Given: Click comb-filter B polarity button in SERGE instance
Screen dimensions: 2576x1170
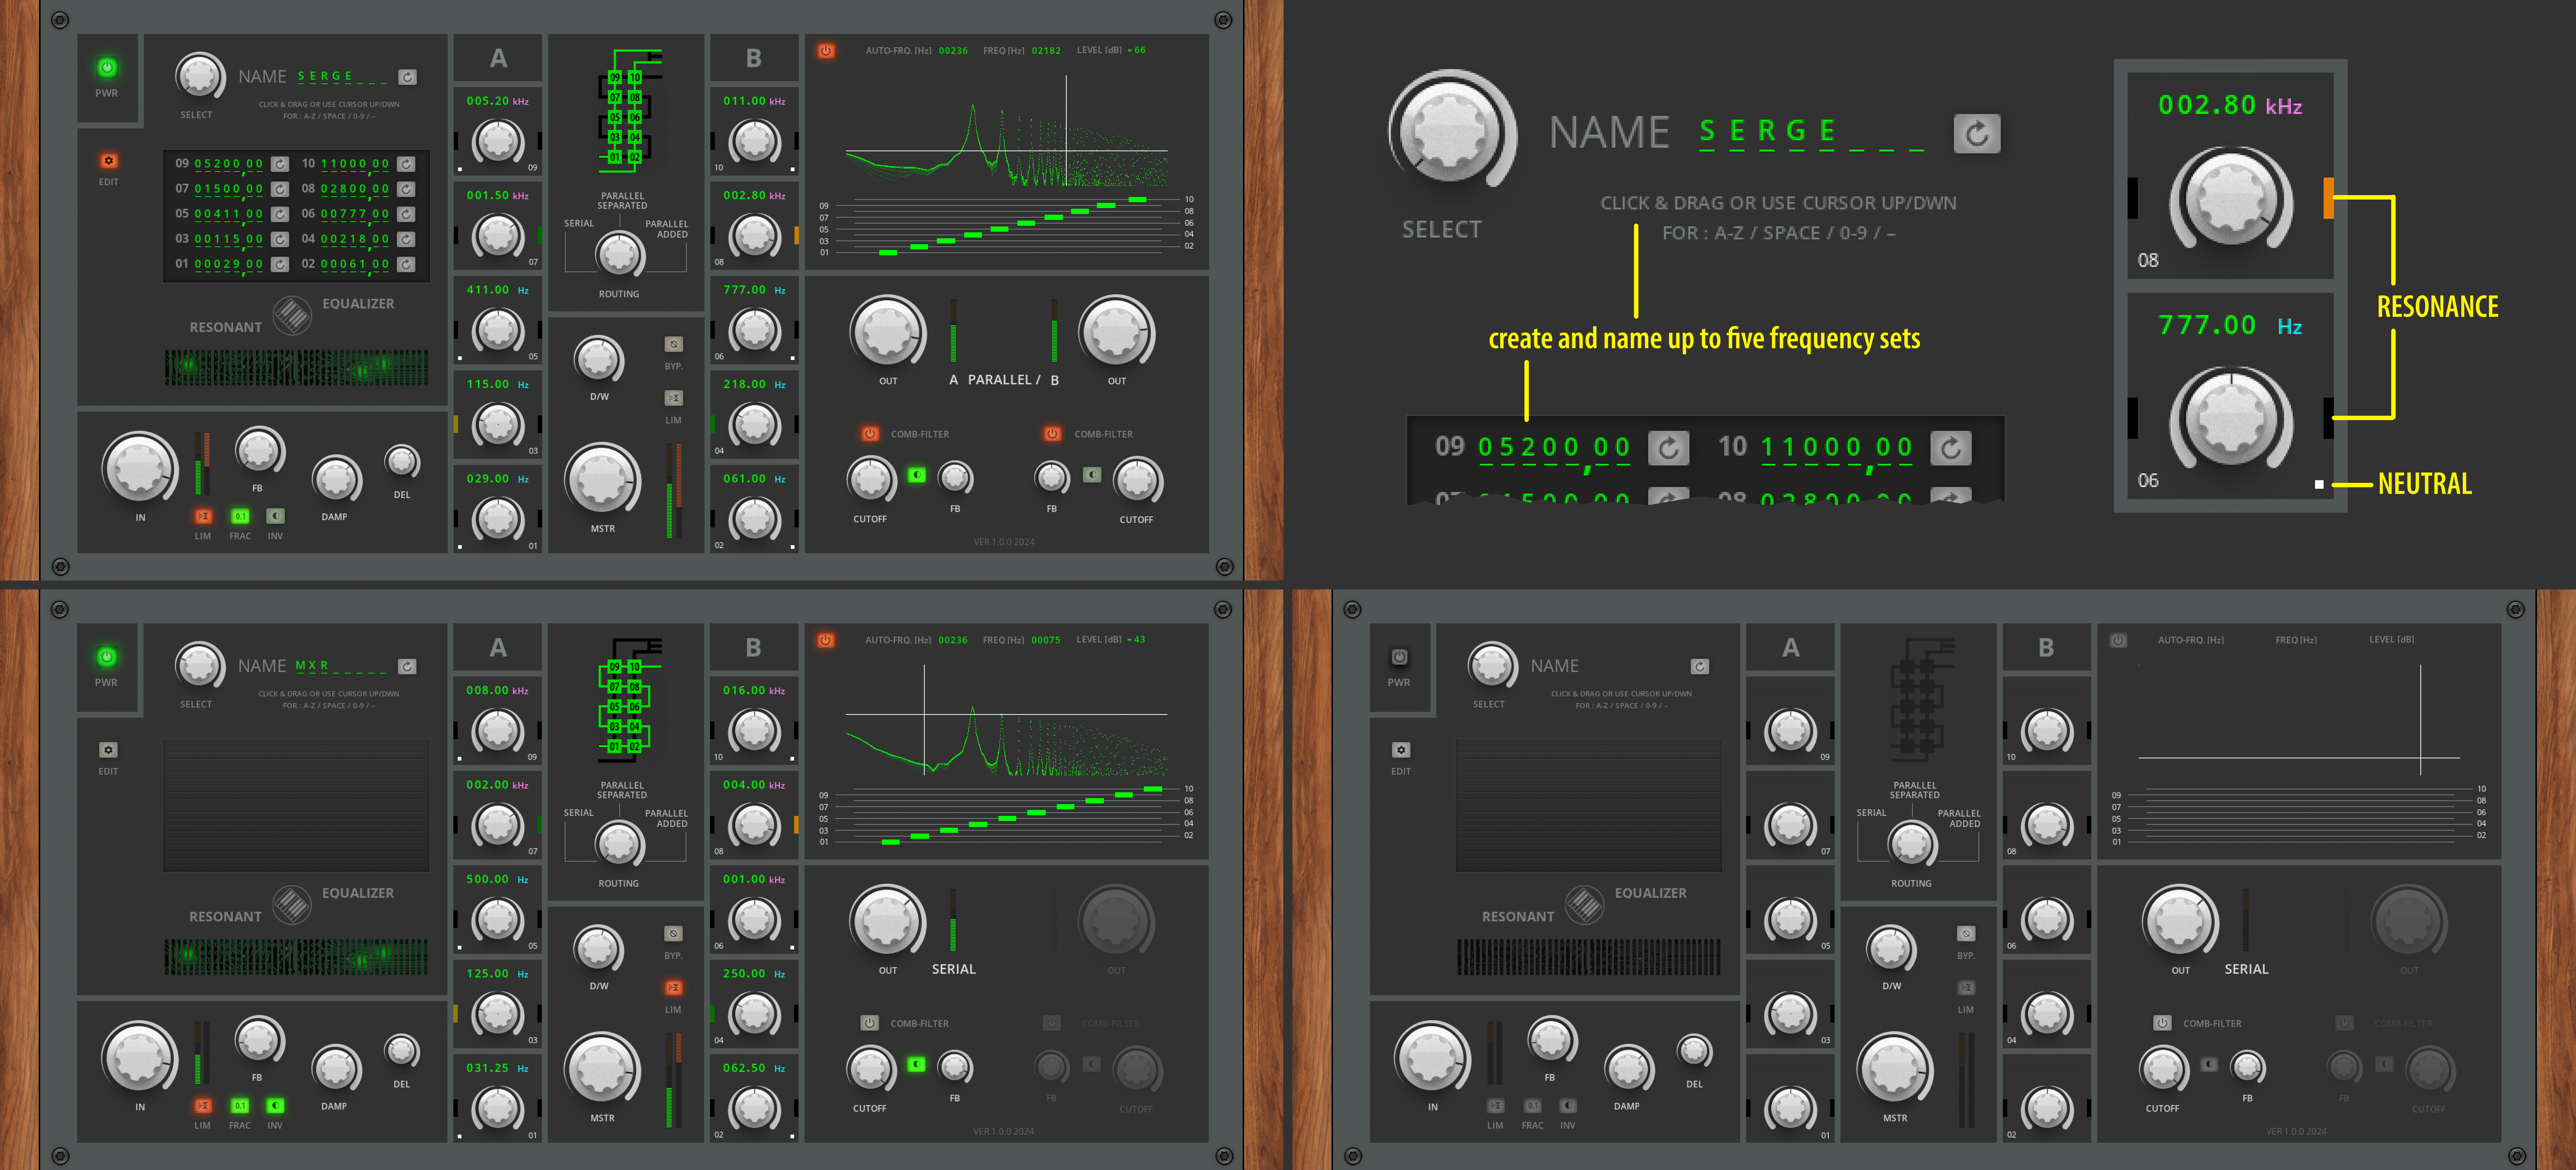Looking at the screenshot, I should click(x=1092, y=475).
